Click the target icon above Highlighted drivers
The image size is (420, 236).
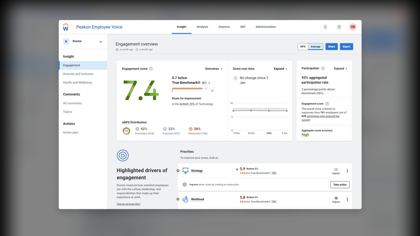[122, 155]
